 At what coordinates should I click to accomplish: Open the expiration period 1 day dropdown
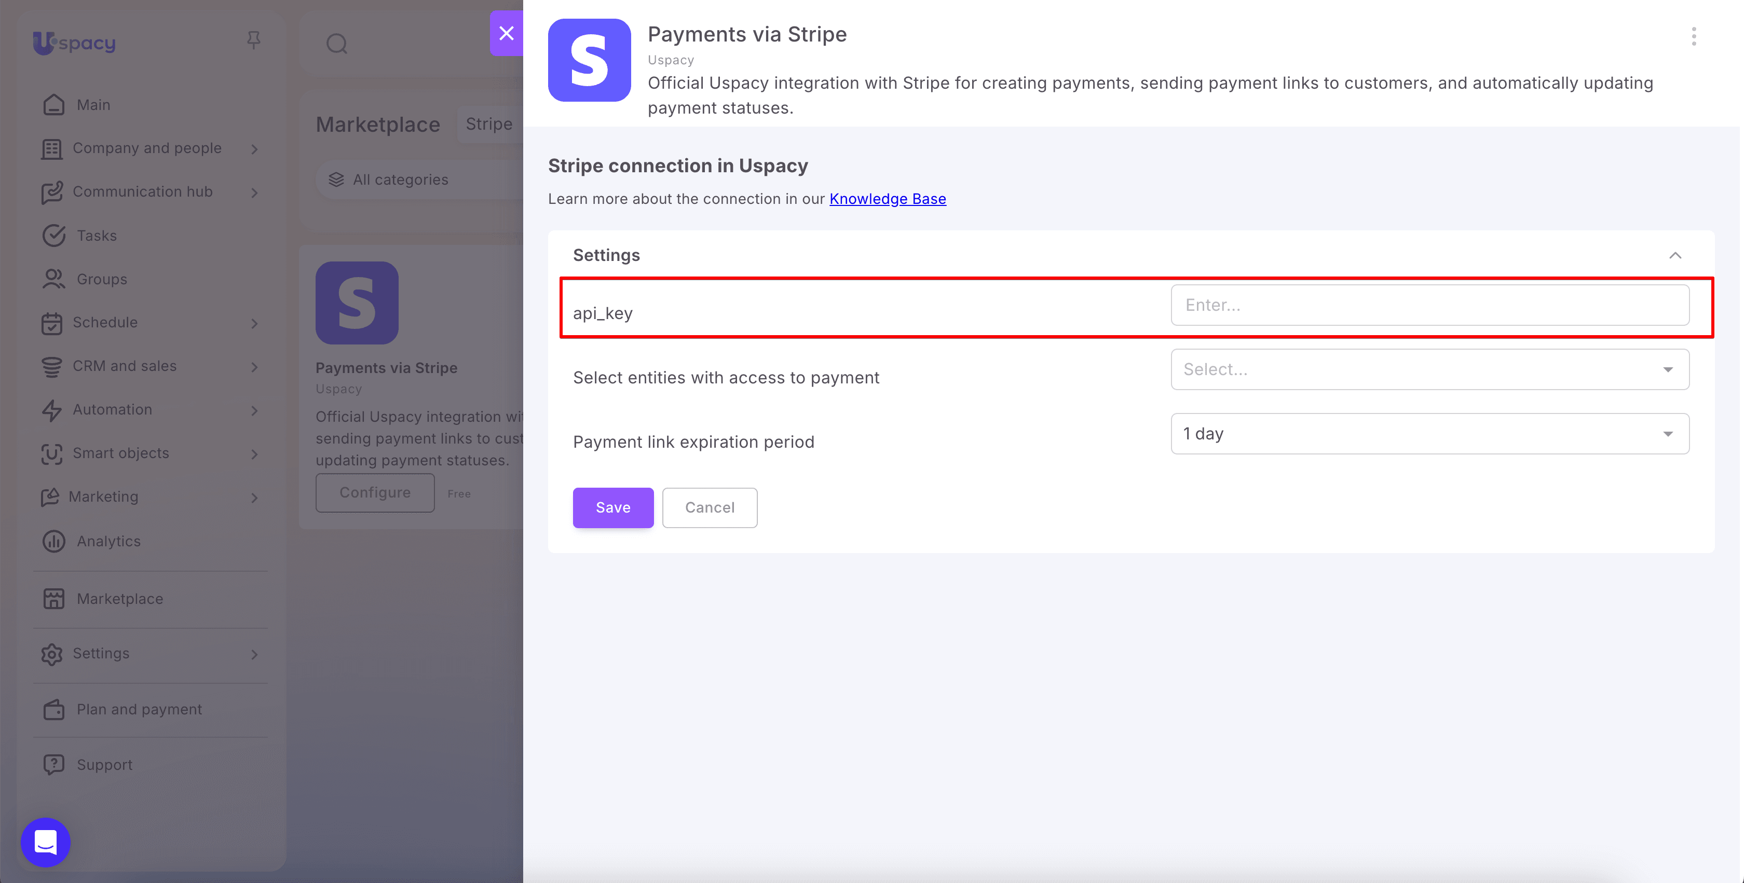[1430, 434]
